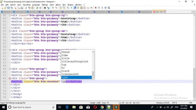This screenshot has height=110, width=196.
Task: Click editor scrollbar down arrow
Action: pyautogui.click(x=194, y=99)
